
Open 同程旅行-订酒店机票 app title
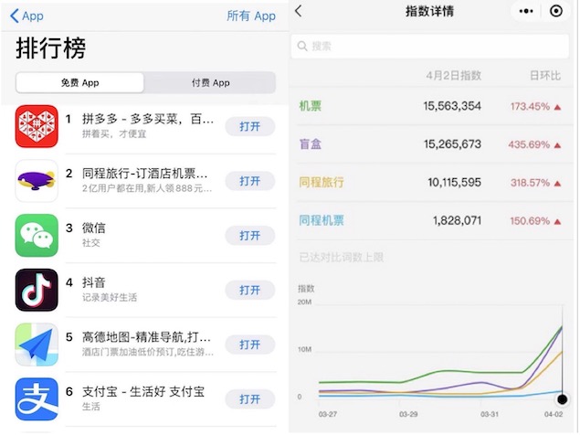pos(145,174)
